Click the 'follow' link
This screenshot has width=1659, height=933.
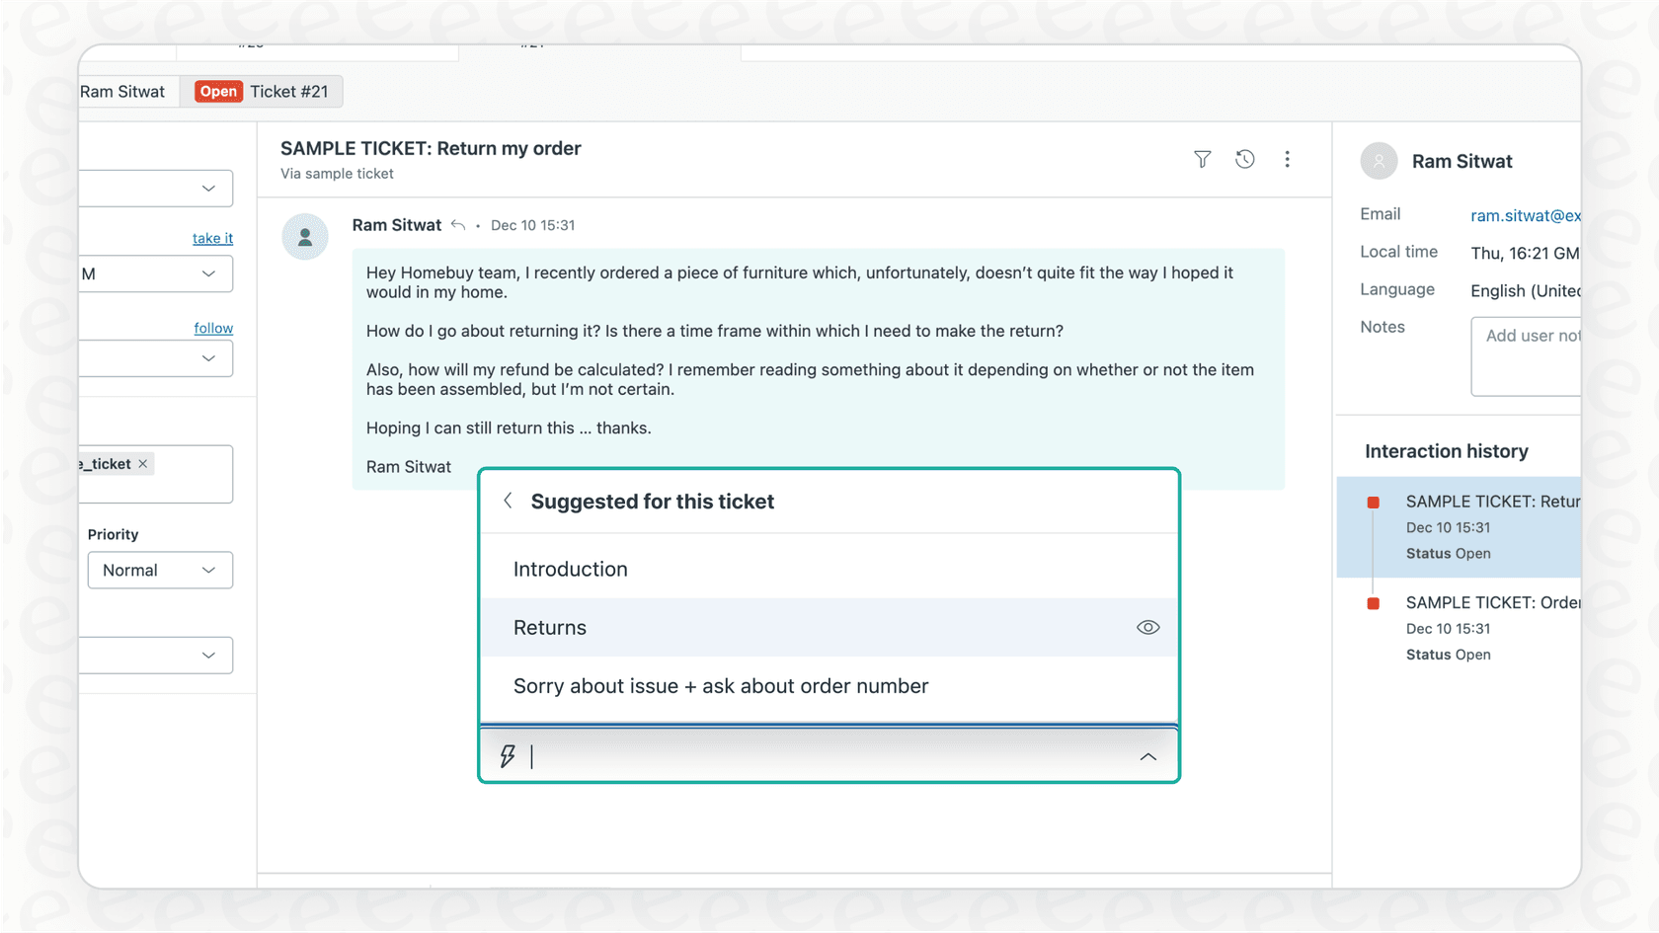pos(213,327)
